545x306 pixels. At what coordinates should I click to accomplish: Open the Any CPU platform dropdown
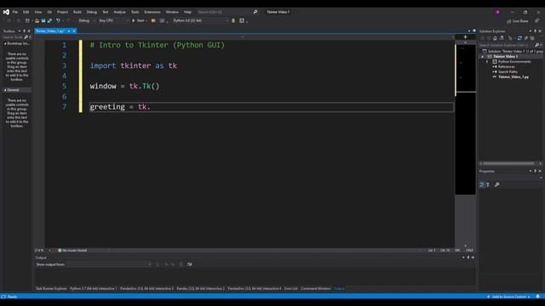[113, 20]
